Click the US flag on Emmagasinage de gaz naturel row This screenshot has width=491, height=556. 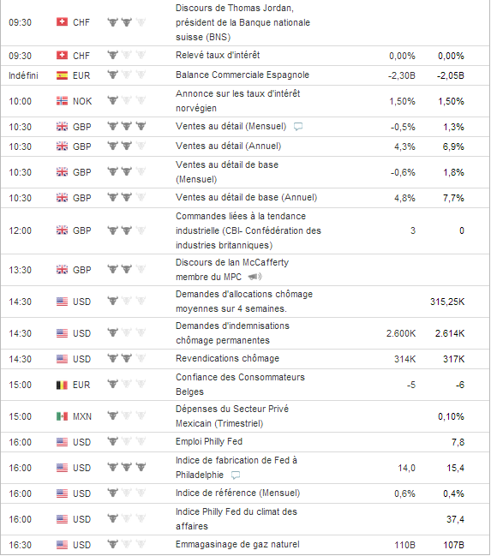[62, 545]
